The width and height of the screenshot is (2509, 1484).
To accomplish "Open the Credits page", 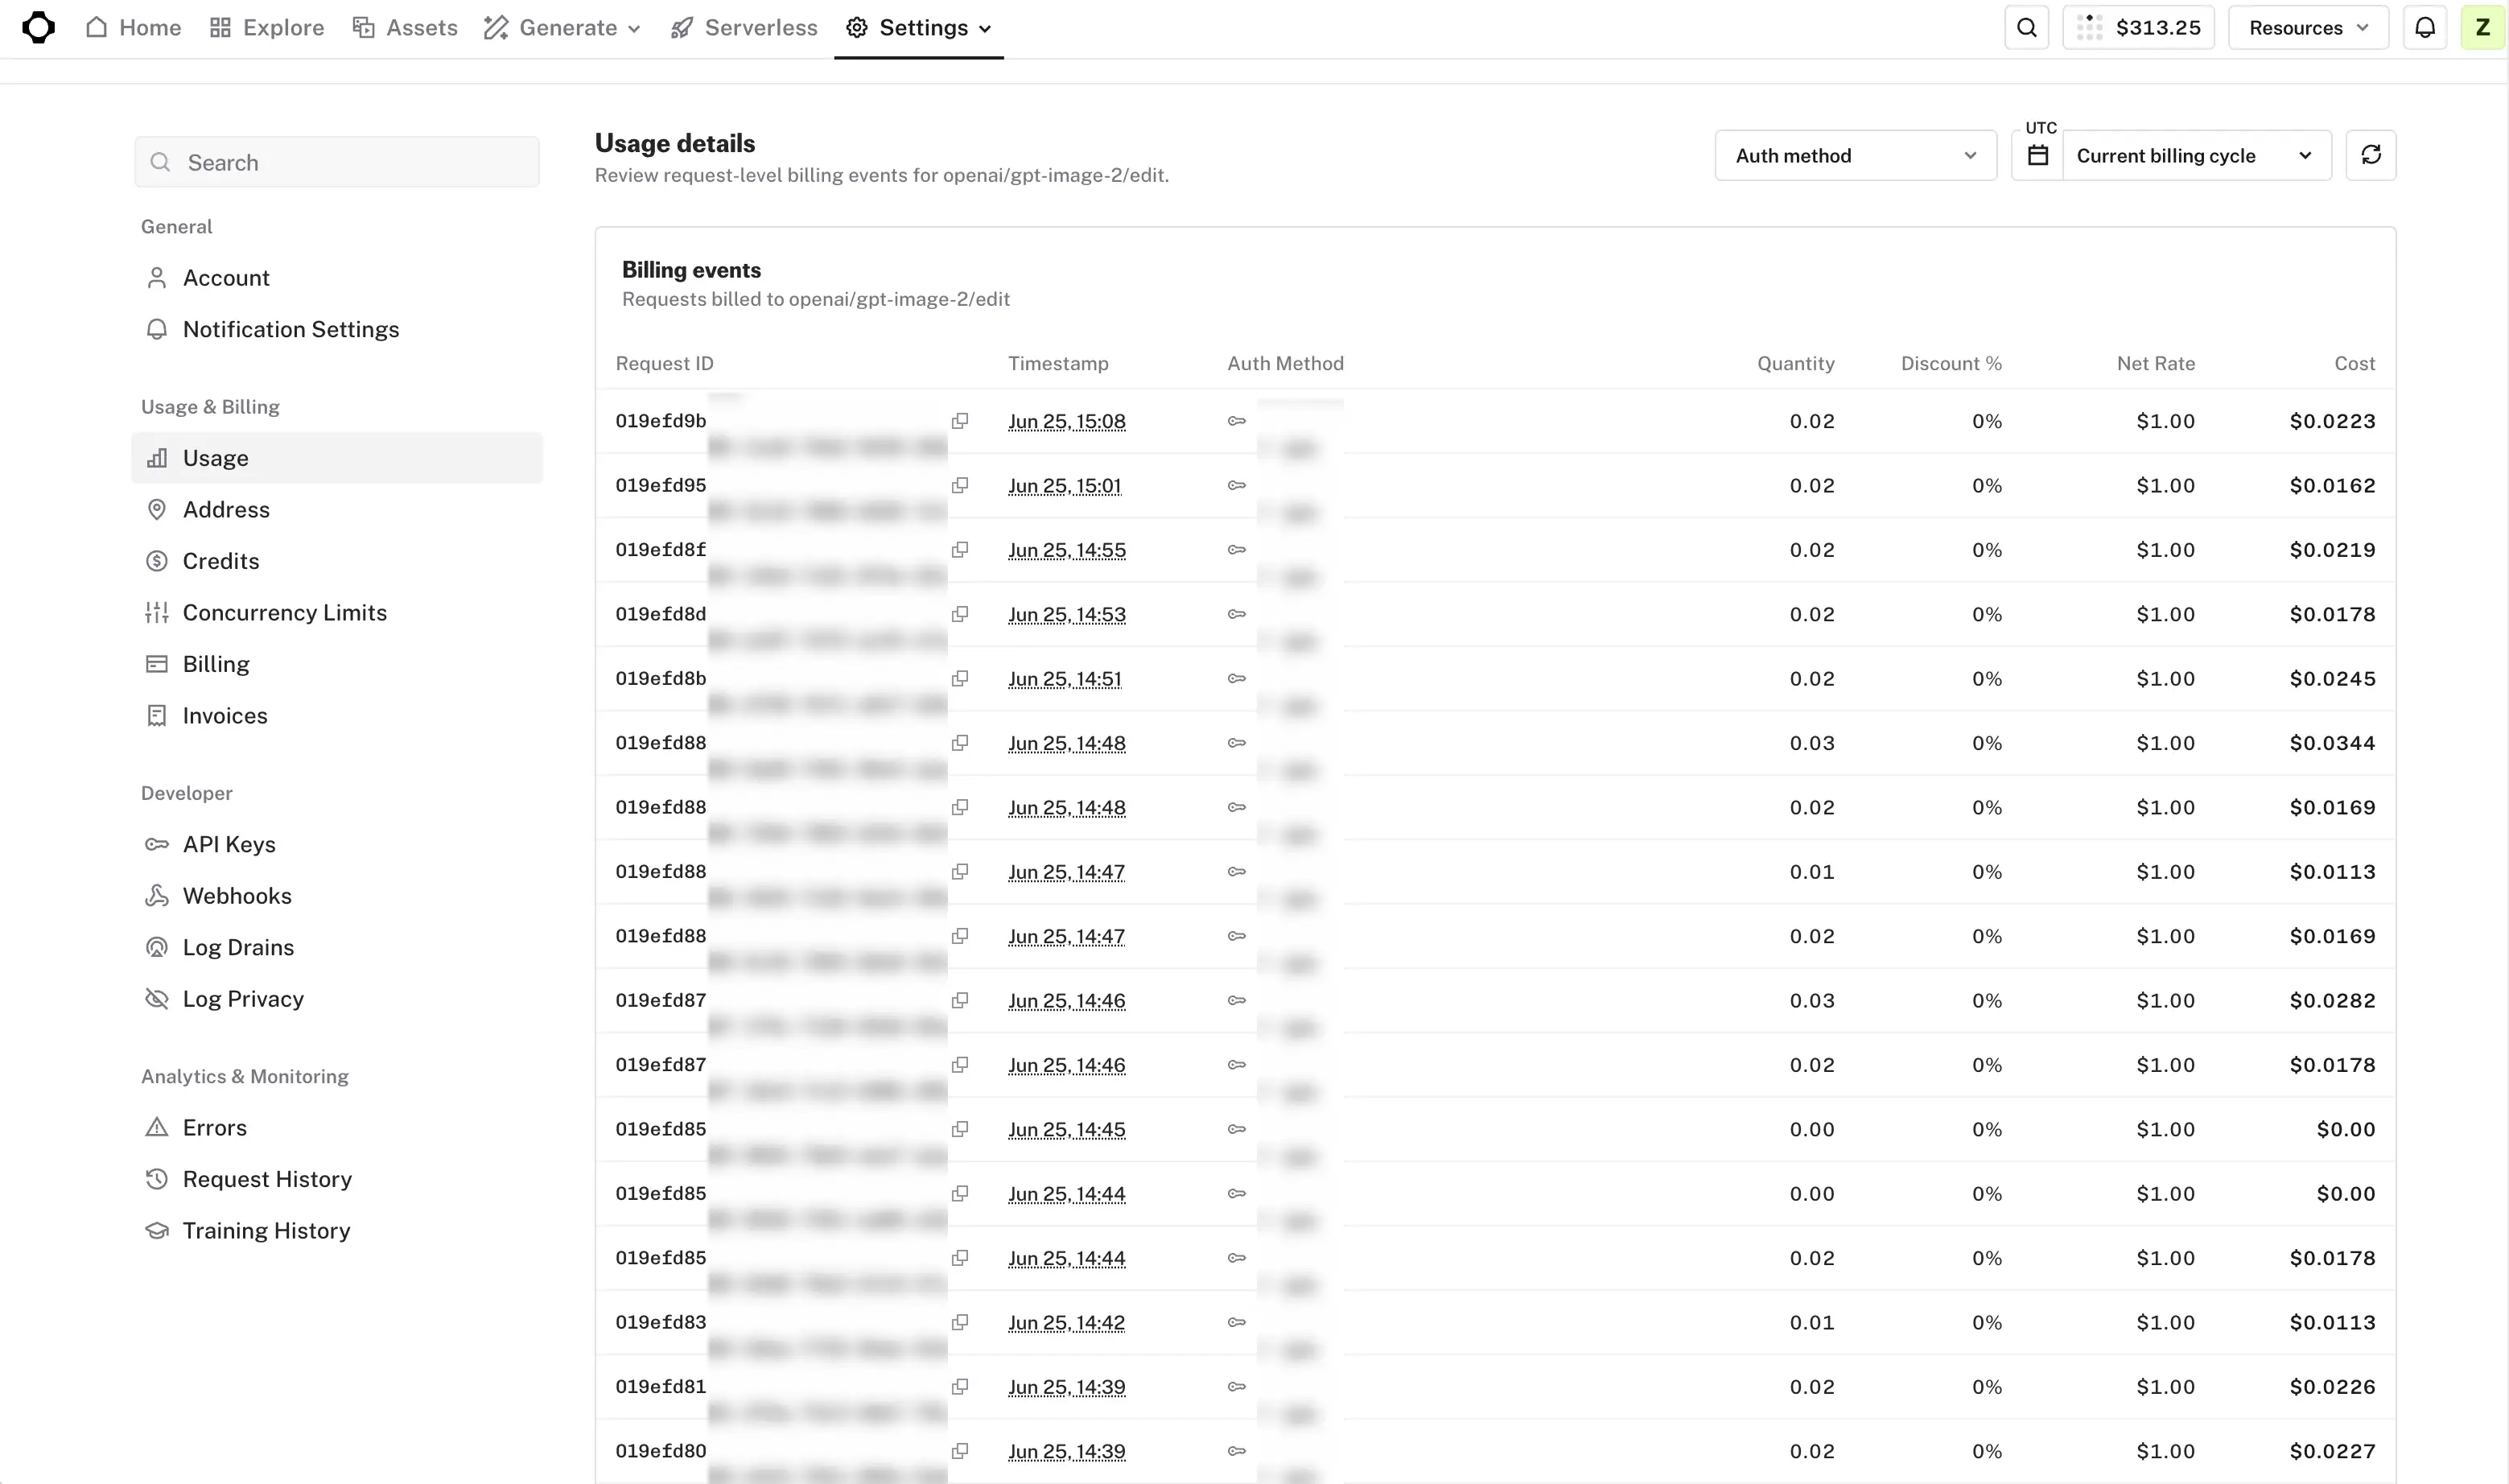I will (337, 561).
